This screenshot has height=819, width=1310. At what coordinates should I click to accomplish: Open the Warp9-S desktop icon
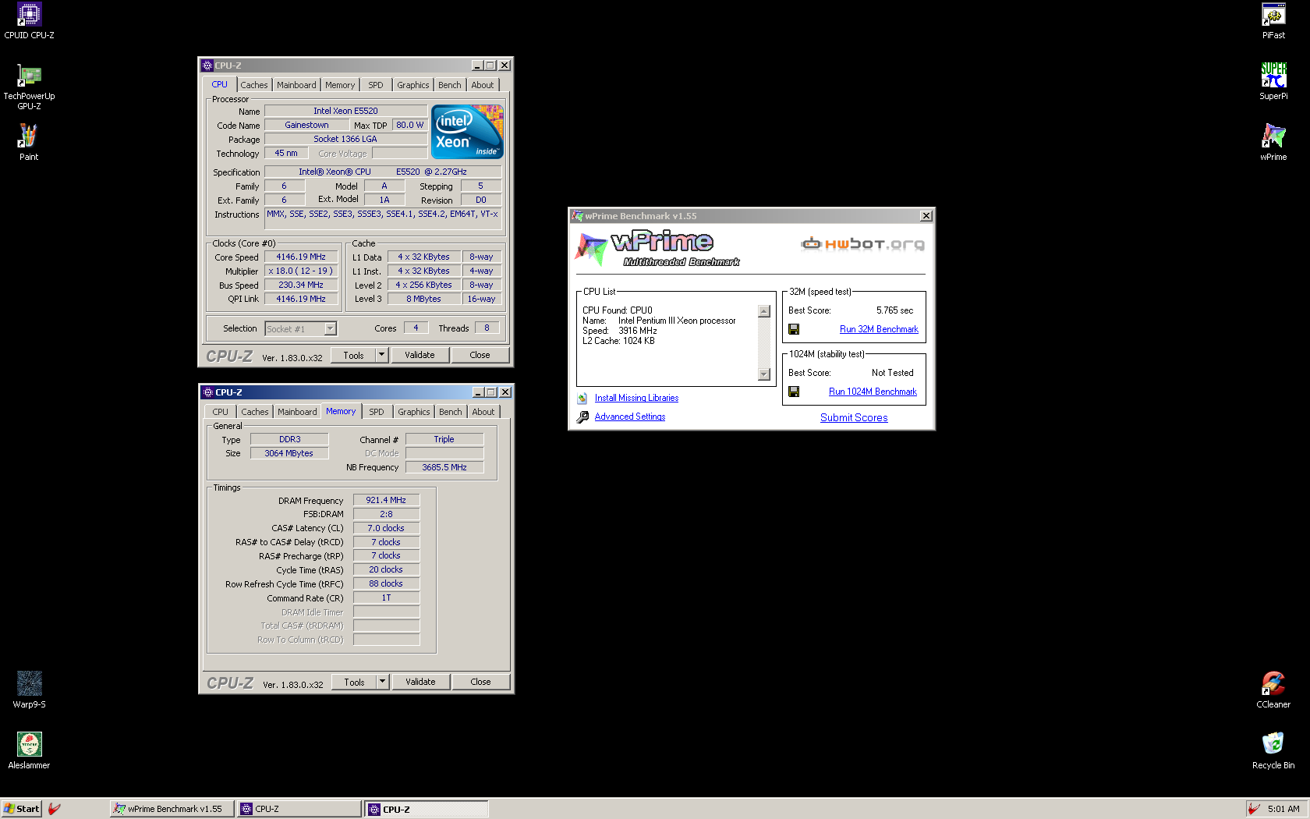coord(29,690)
